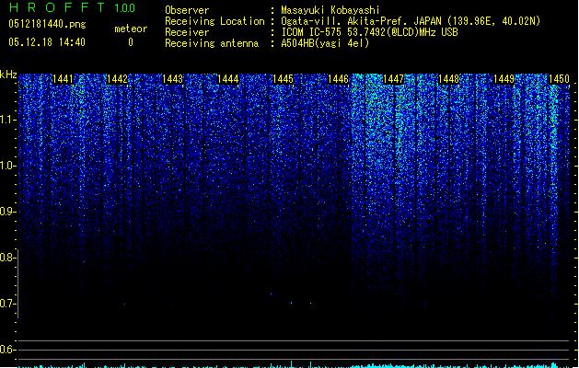Click time marker 1444
This screenshot has height=368, width=579.
(x=228, y=79)
